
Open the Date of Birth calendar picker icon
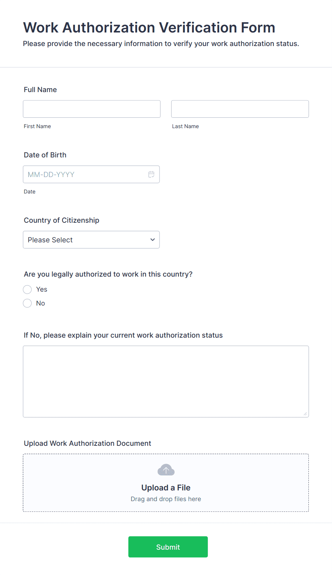[x=151, y=175]
